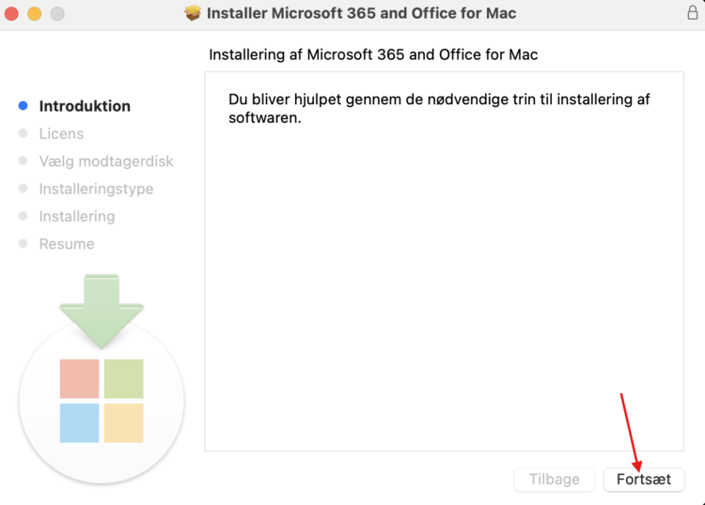Choose the Vælg modtagerdisk step
Viewport: 705px width, 505px height.
click(106, 161)
